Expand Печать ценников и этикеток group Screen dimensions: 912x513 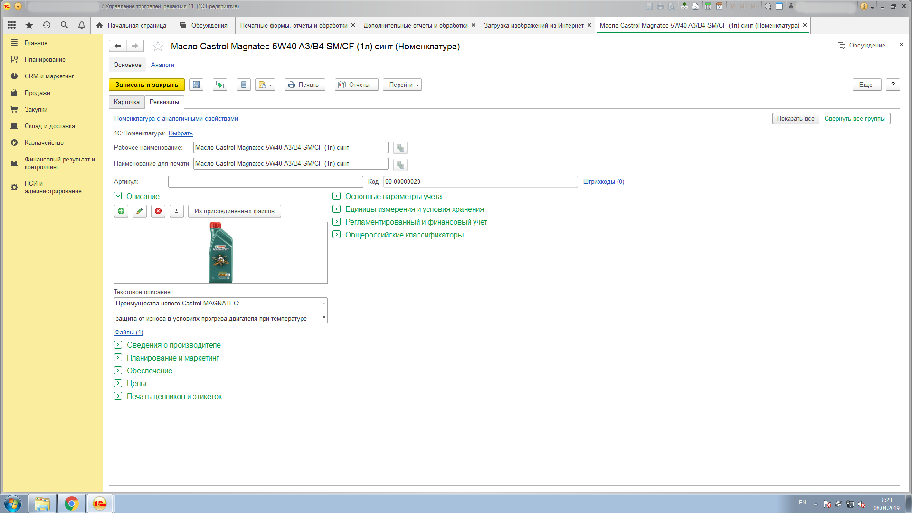118,396
